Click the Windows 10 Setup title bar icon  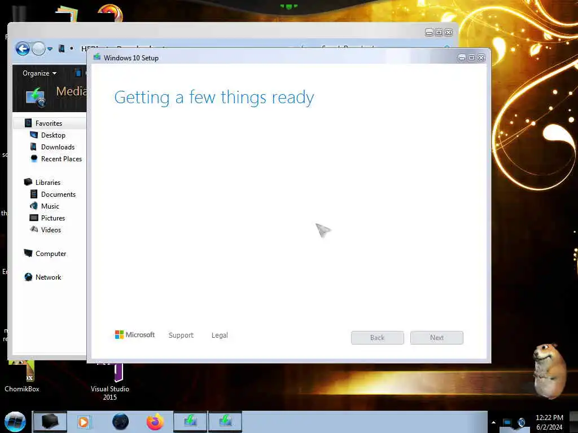click(x=97, y=57)
